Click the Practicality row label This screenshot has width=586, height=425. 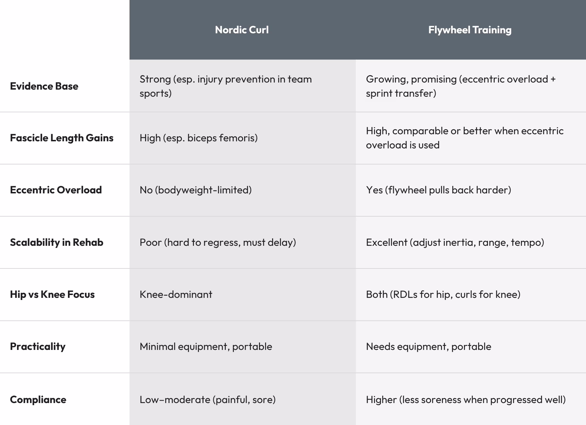click(38, 346)
